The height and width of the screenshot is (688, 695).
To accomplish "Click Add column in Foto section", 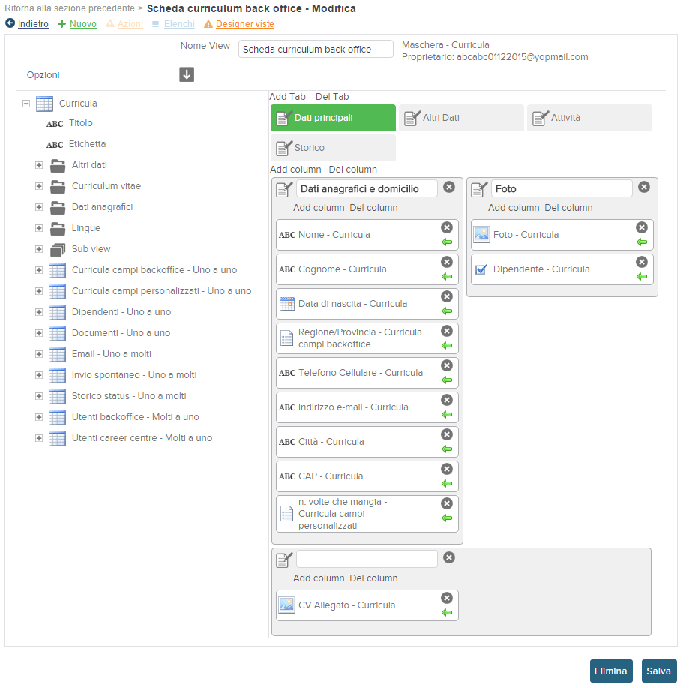I will pyautogui.click(x=514, y=208).
